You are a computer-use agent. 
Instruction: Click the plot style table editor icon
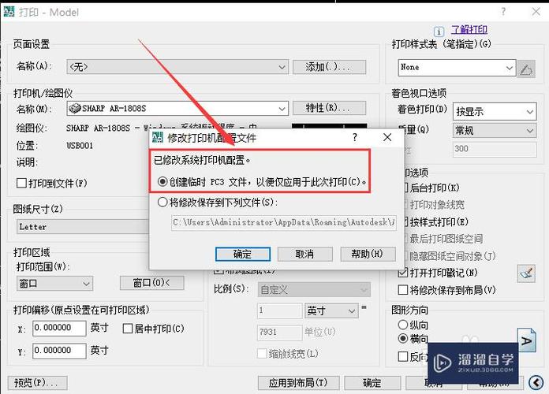tap(526, 69)
